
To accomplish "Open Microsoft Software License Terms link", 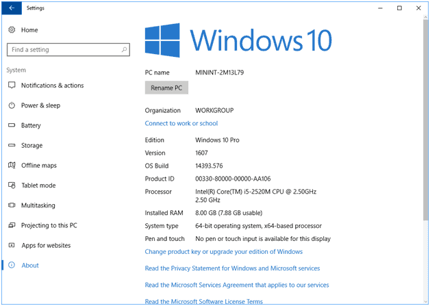I will (204, 301).
